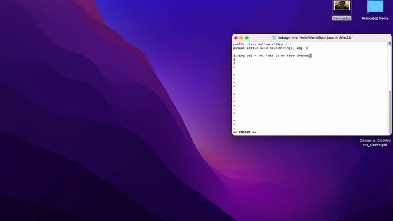This screenshot has height=221, width=393.
Task: Click the 'public static void main' line
Action: point(270,48)
